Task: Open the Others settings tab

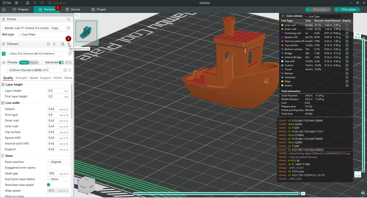Action: 58,78
